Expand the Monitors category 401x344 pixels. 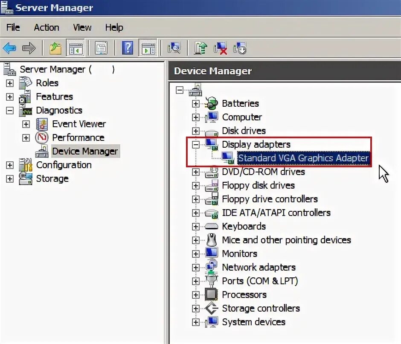click(196, 254)
